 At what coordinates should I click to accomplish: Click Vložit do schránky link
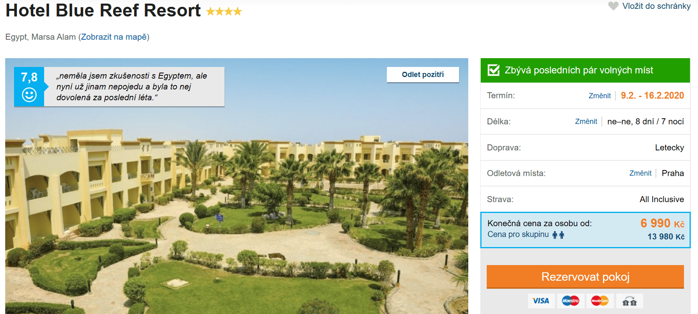tap(656, 6)
